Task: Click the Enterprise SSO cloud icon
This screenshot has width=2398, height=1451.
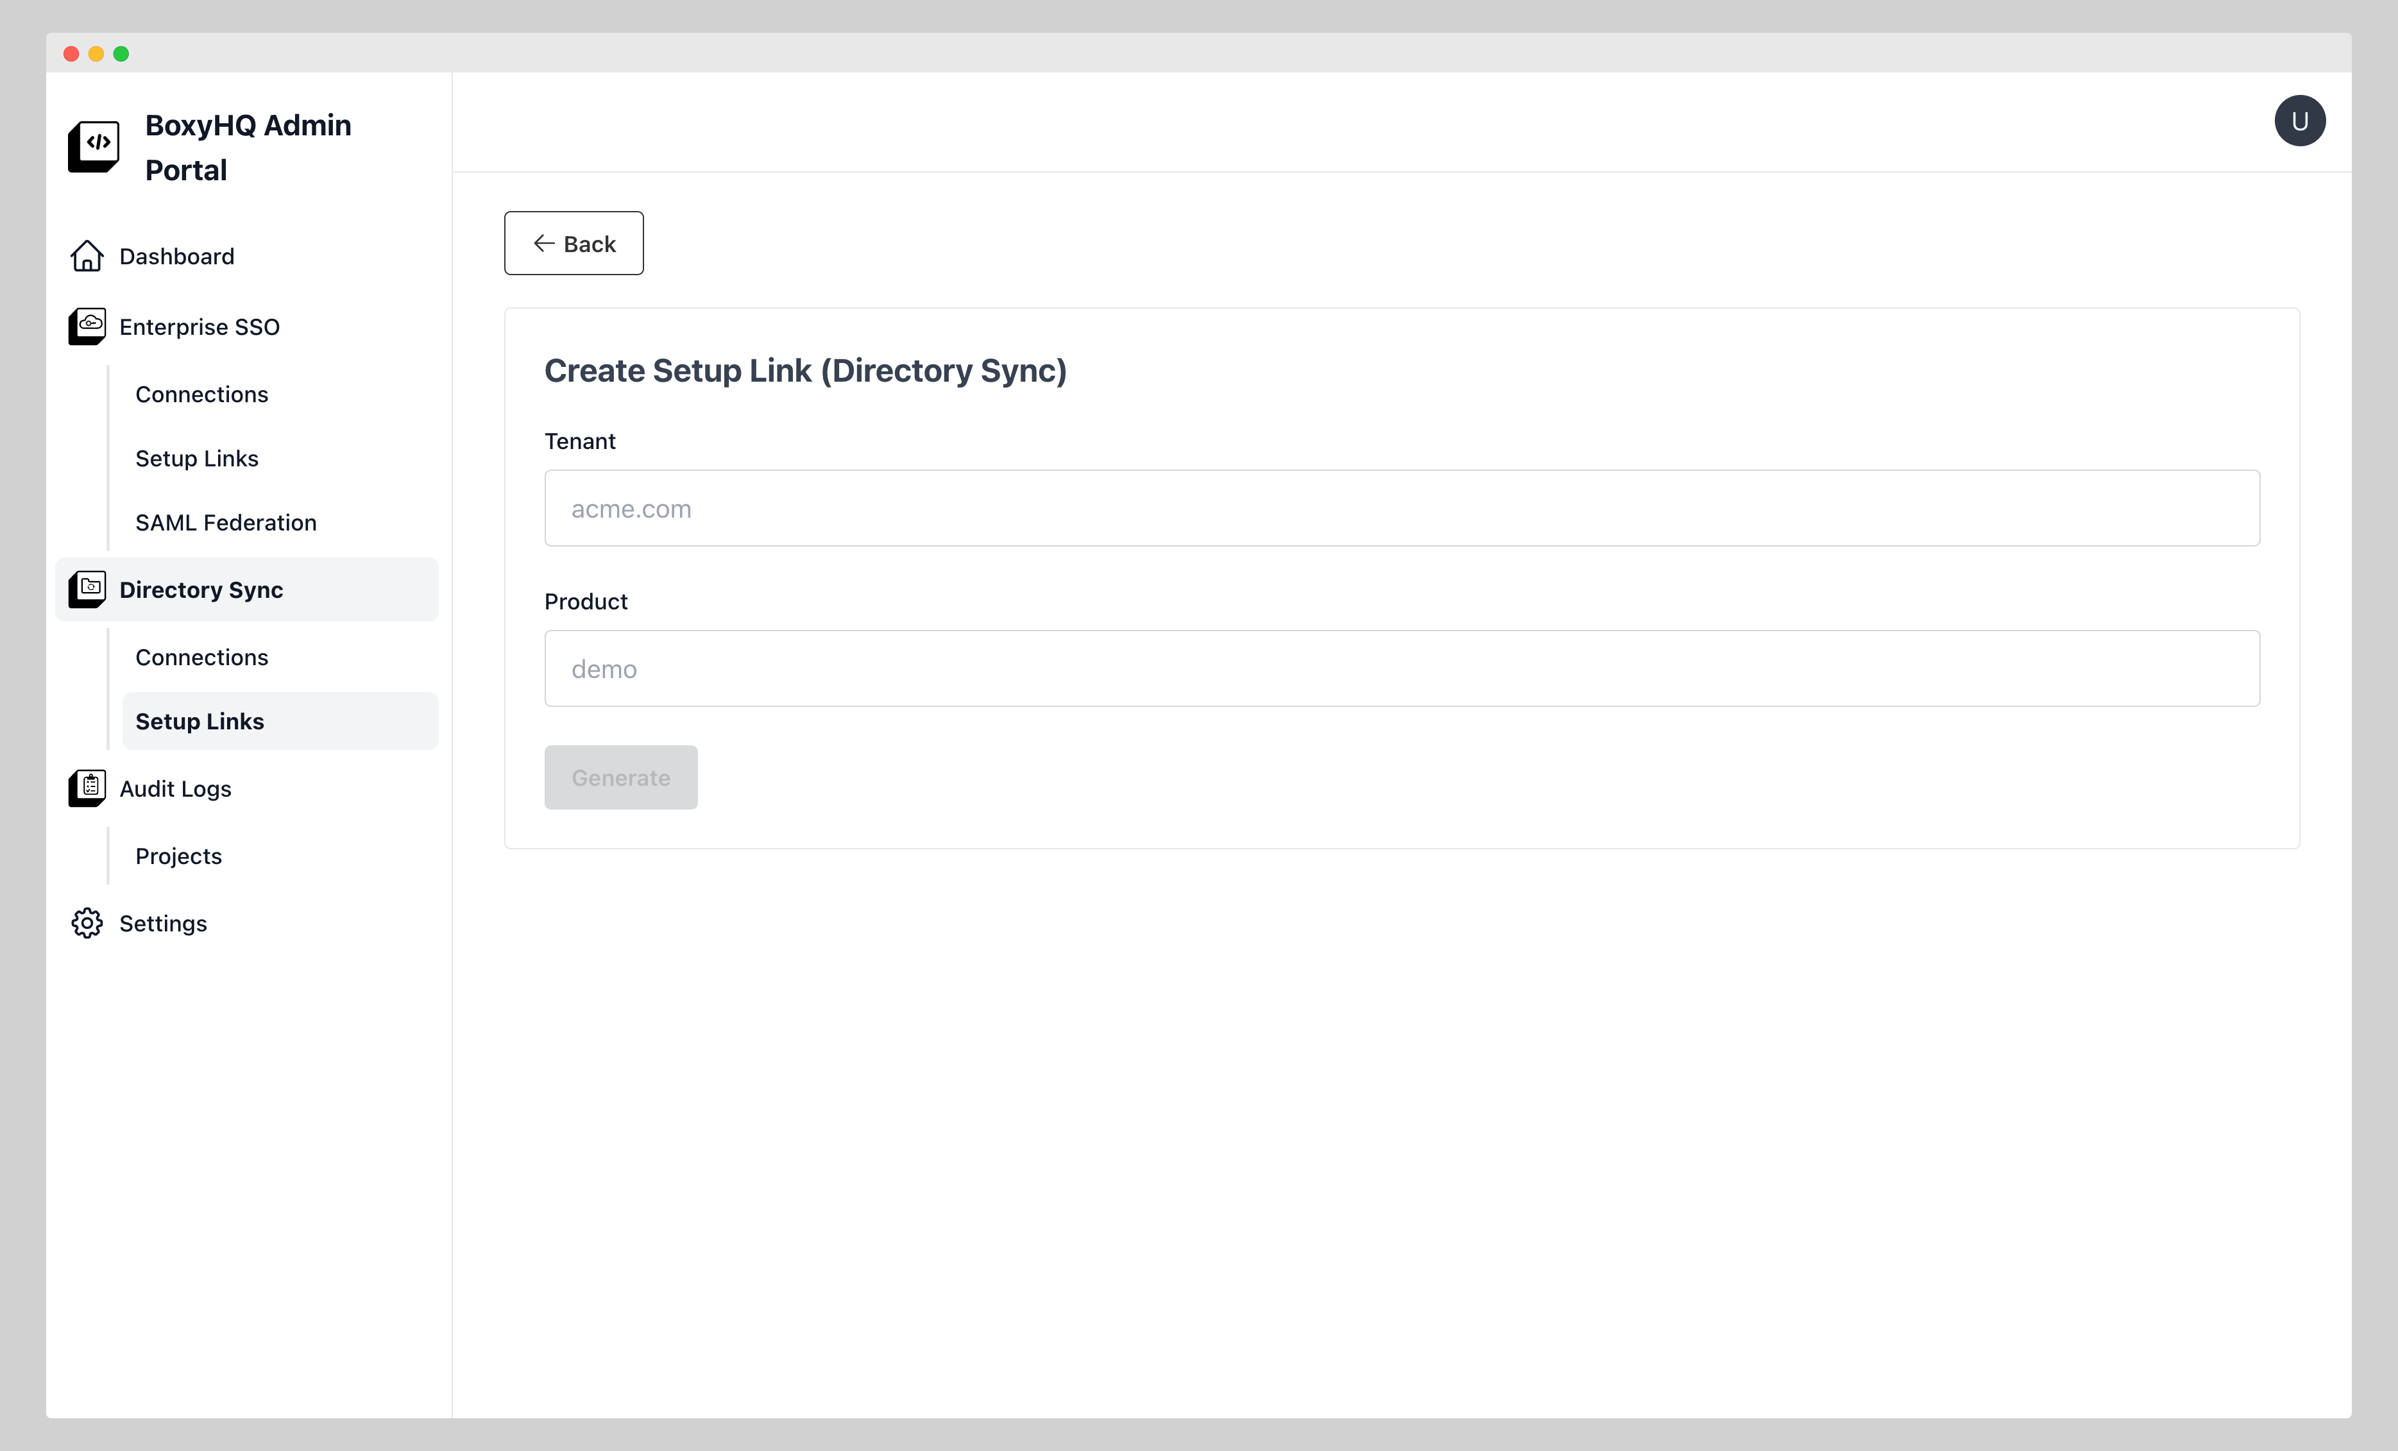Action: coord(87,326)
